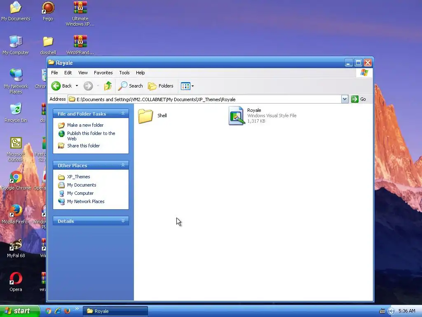Click Make a new folder
Image resolution: width=422 pixels, height=317 pixels.
[x=85, y=125]
